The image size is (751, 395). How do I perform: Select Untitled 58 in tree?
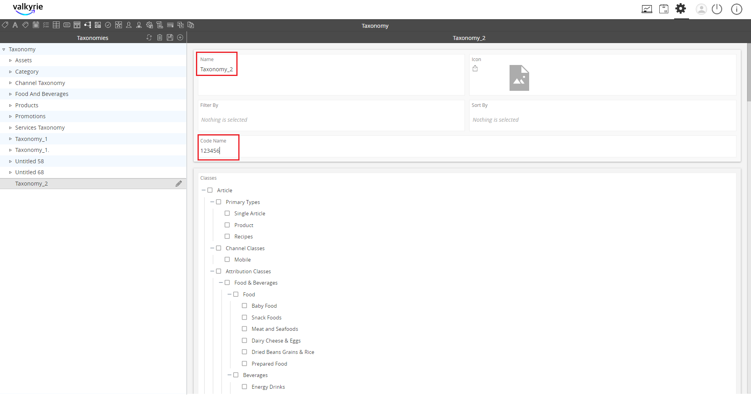[x=29, y=161]
